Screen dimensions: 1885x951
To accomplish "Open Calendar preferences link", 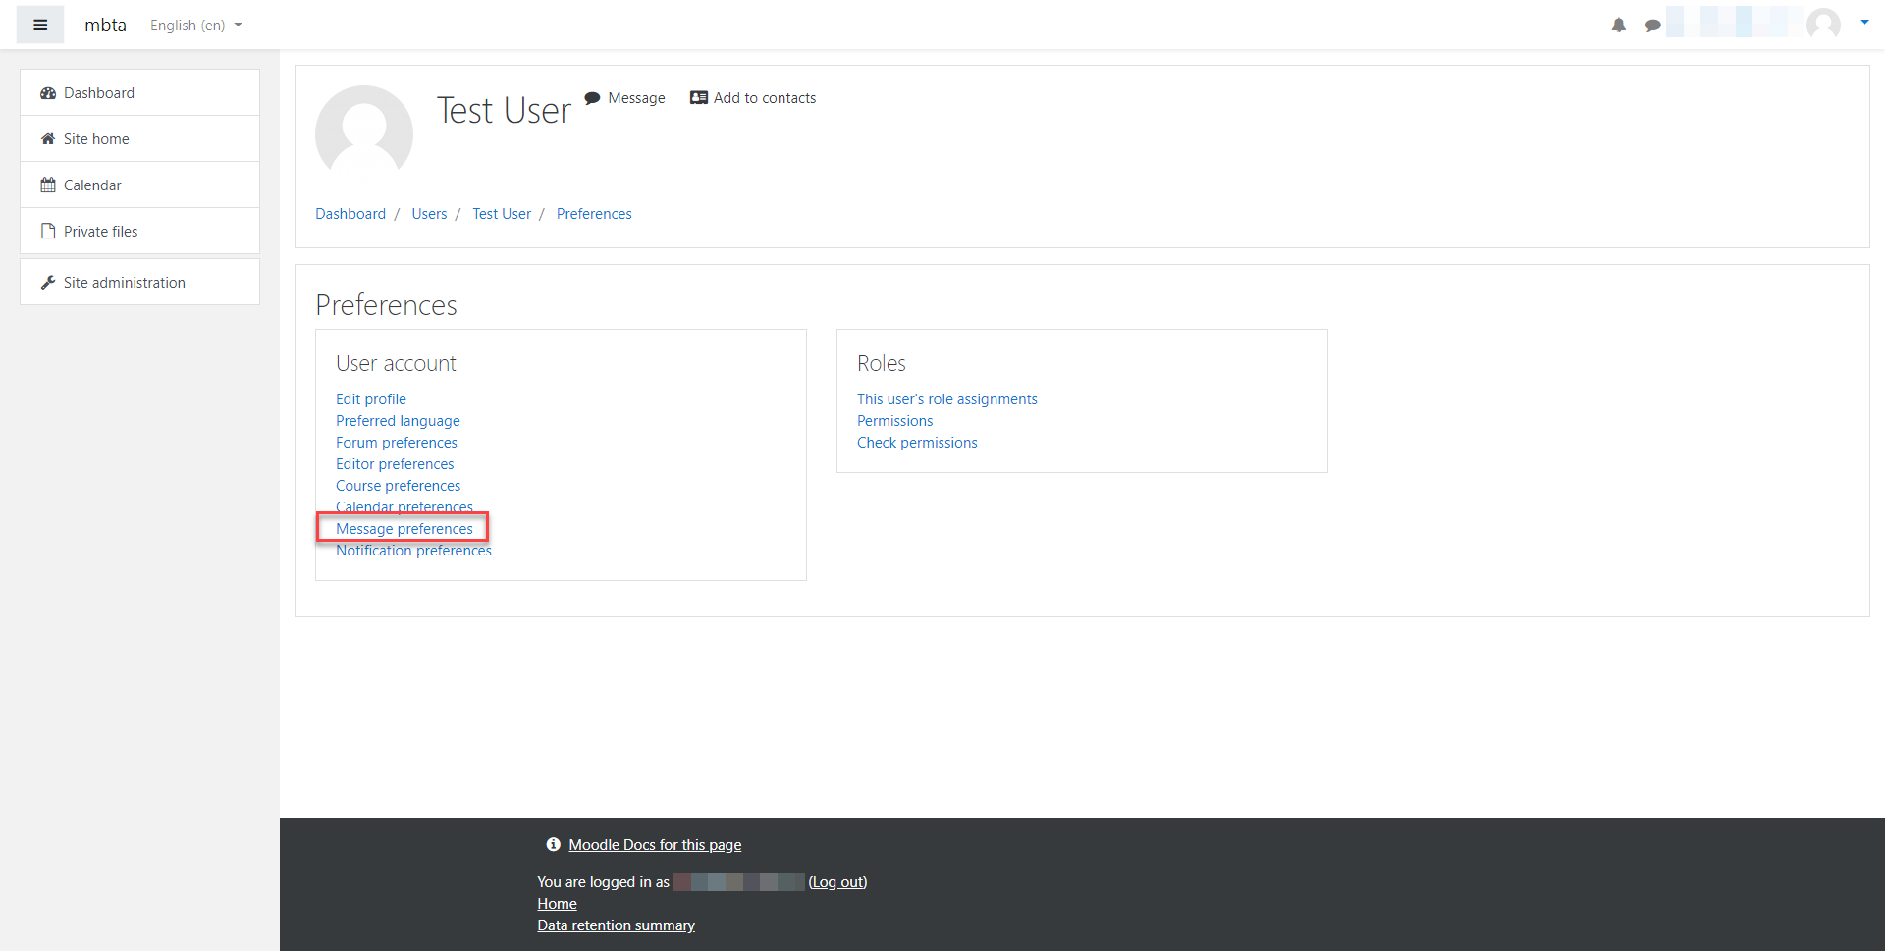I will pyautogui.click(x=404, y=506).
